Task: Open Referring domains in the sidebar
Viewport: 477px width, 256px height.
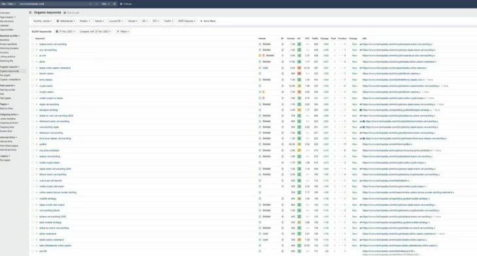Action: [9, 48]
